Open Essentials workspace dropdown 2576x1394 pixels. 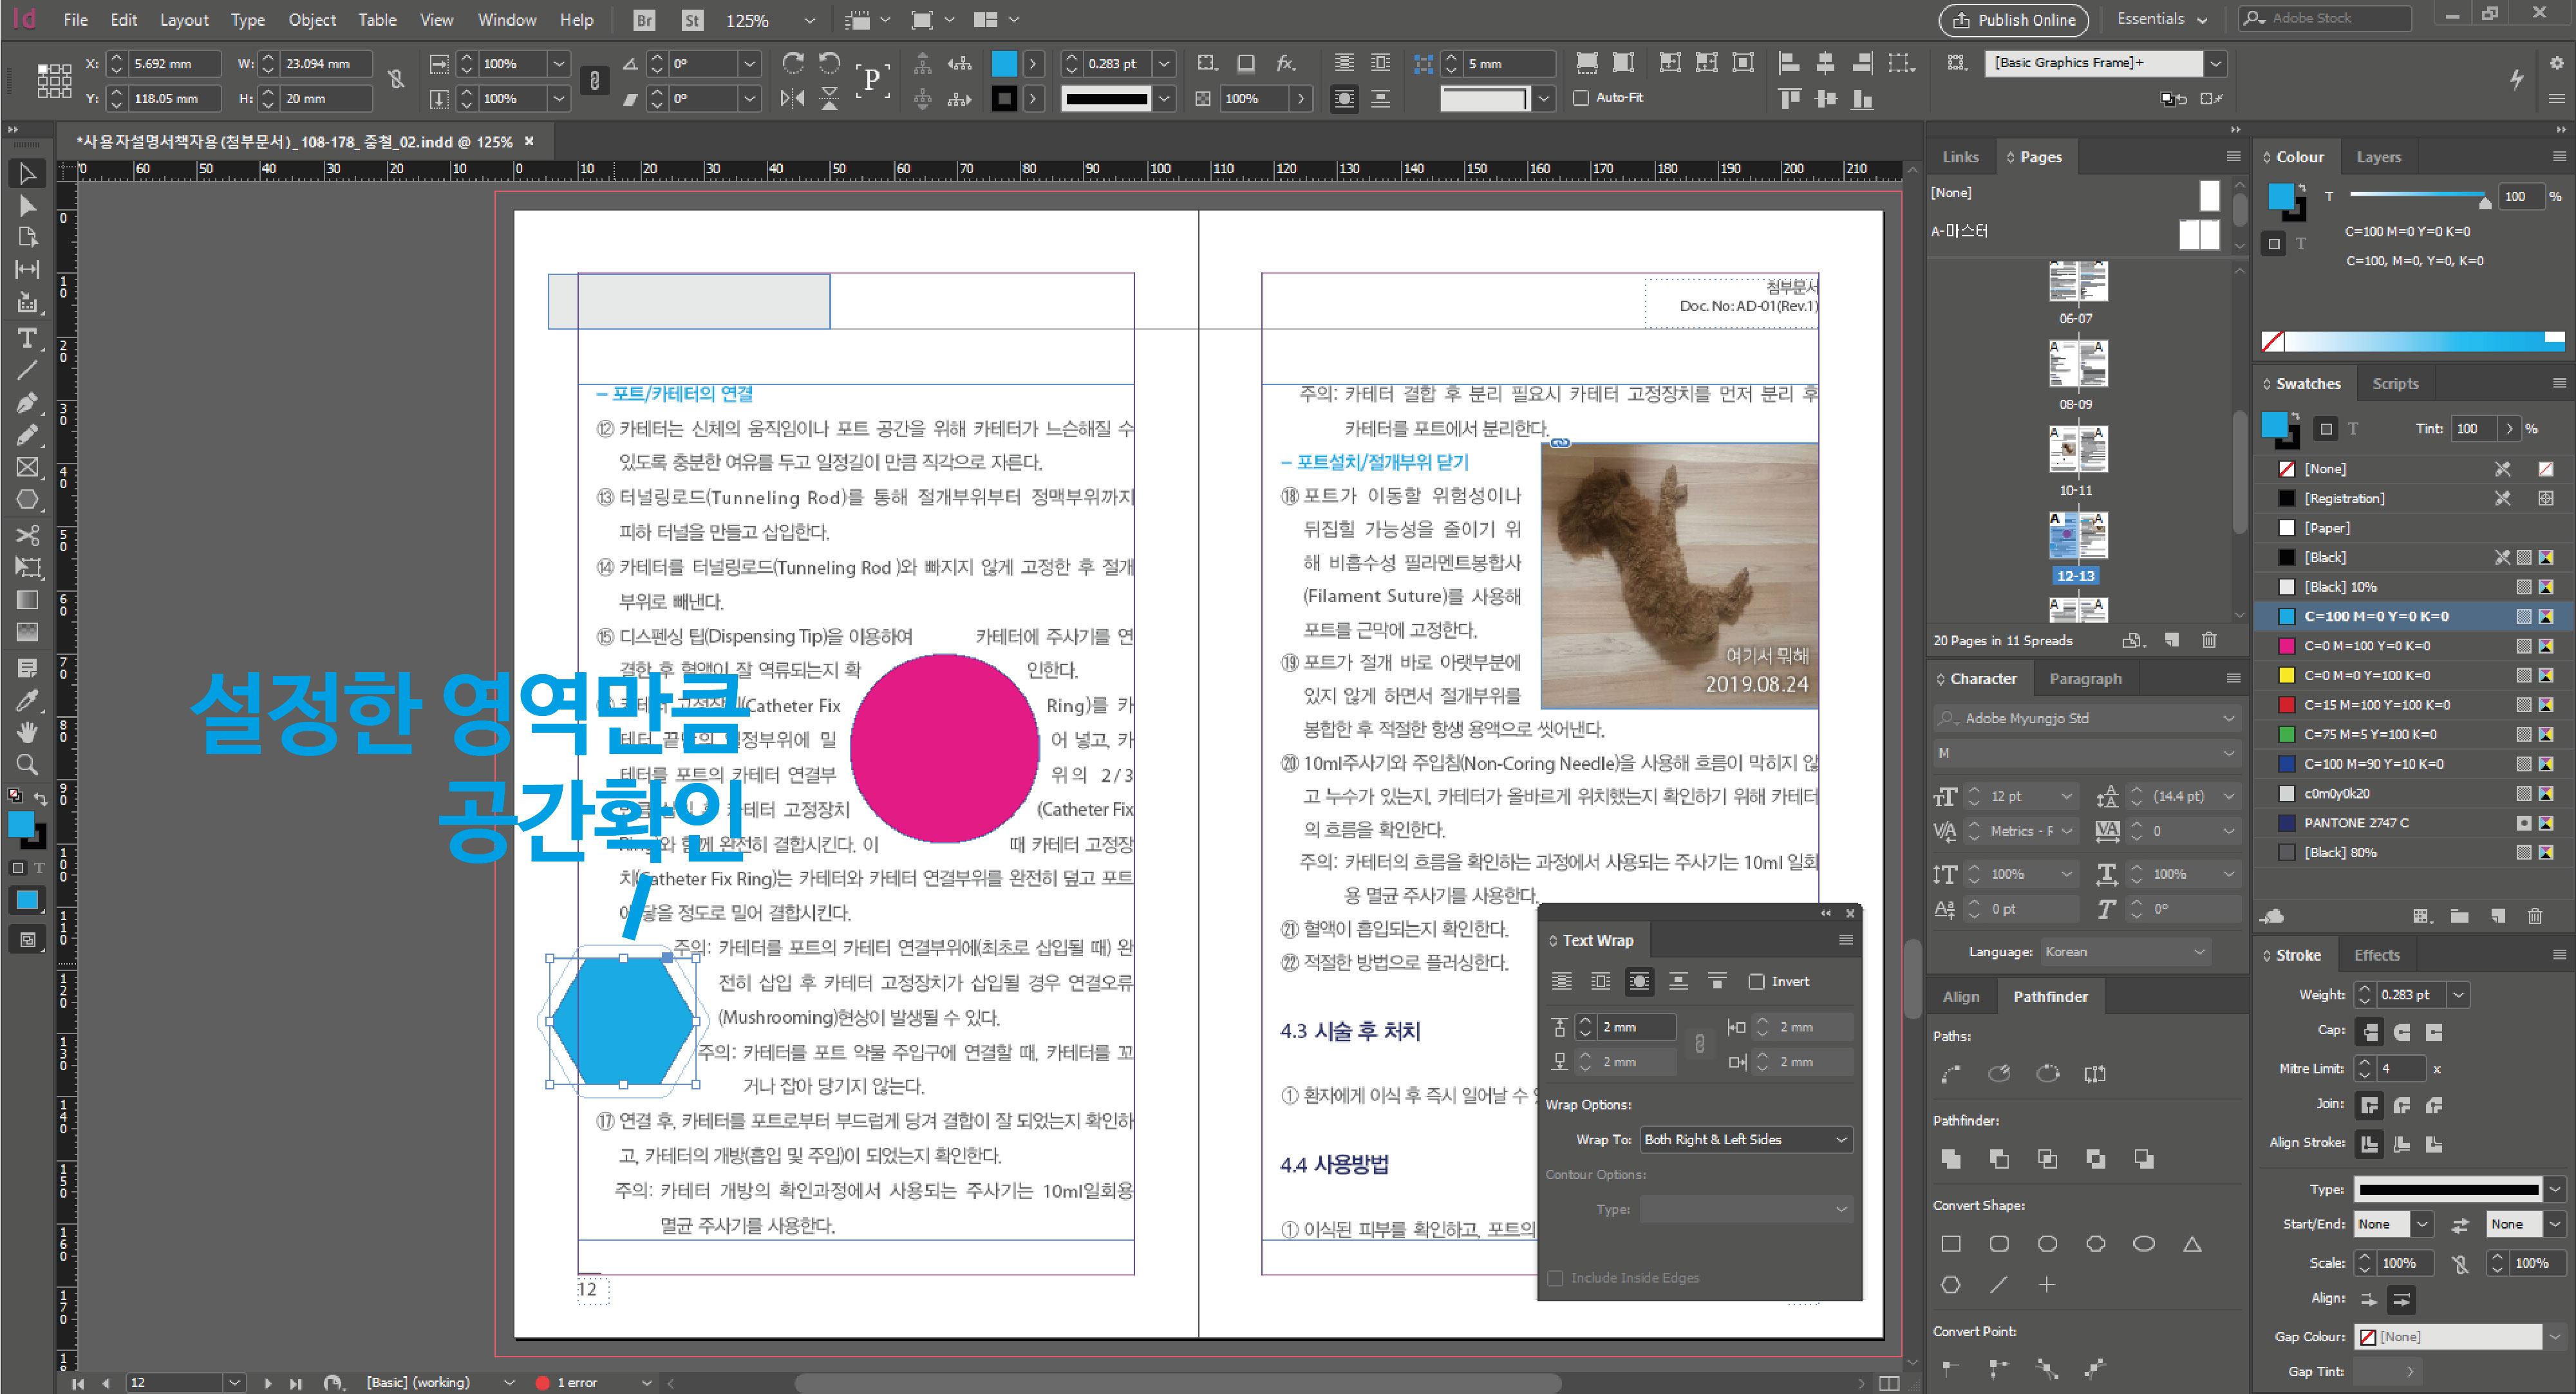2162,19
